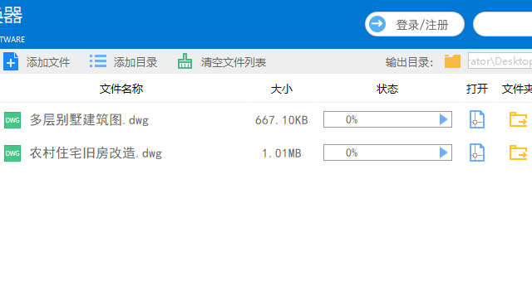Click the 文件名称 column header
This screenshot has width=532, height=300.
click(x=121, y=89)
